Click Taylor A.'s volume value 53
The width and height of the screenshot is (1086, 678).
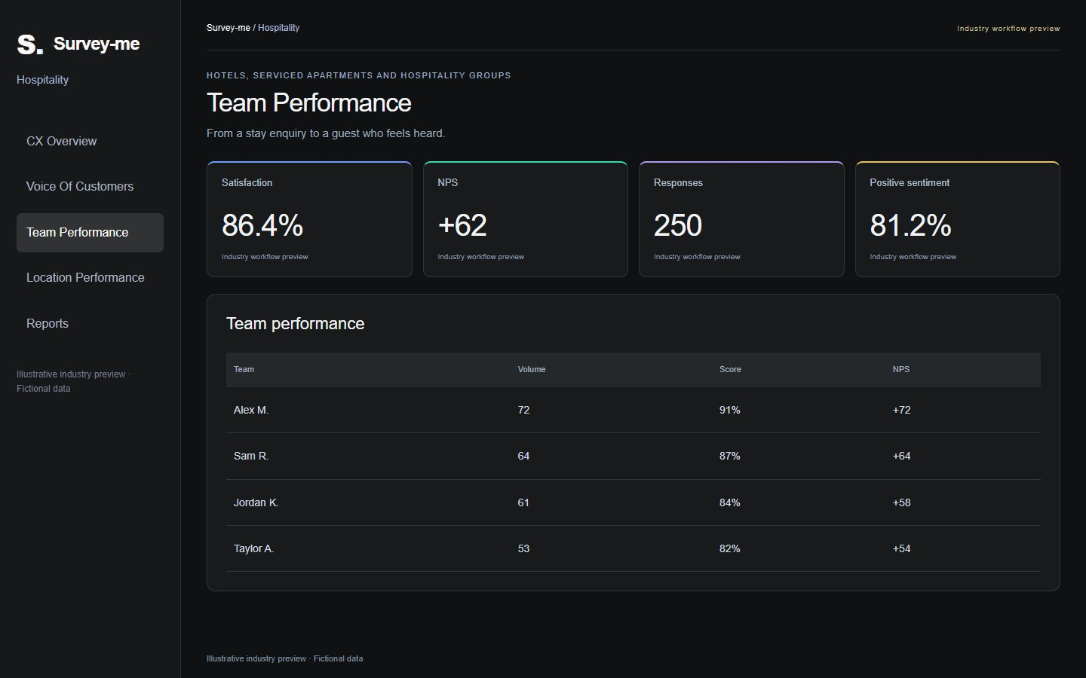(x=523, y=548)
